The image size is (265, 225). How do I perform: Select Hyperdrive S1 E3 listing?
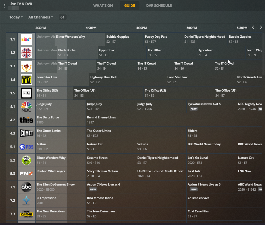point(122,53)
